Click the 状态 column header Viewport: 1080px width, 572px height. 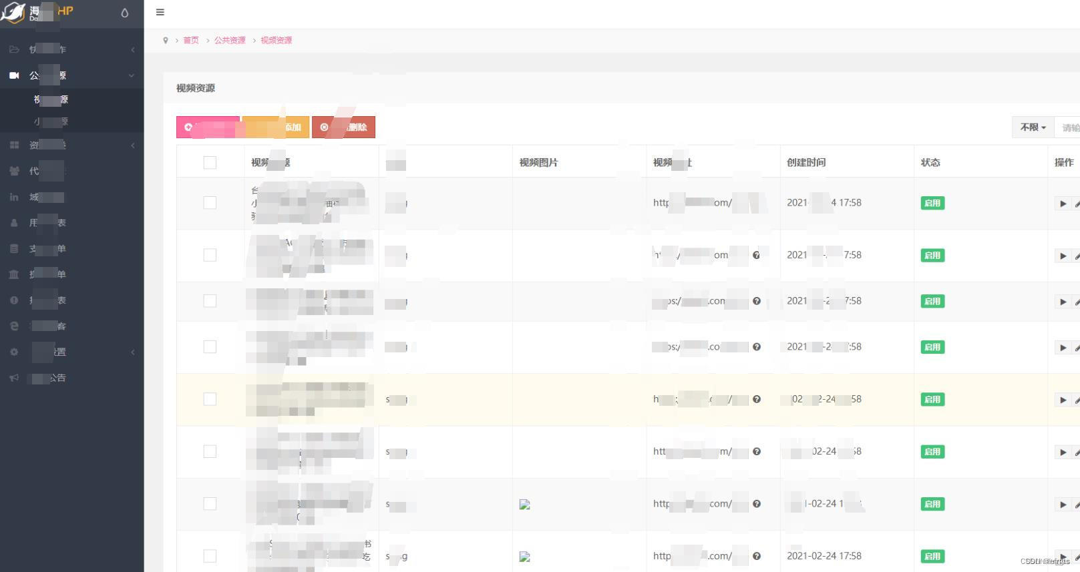coord(930,162)
